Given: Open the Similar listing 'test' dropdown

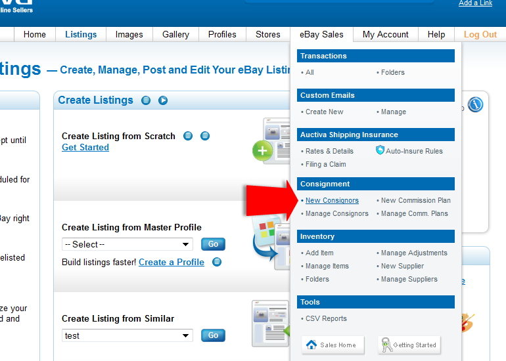Looking at the screenshot, I should pyautogui.click(x=127, y=335).
